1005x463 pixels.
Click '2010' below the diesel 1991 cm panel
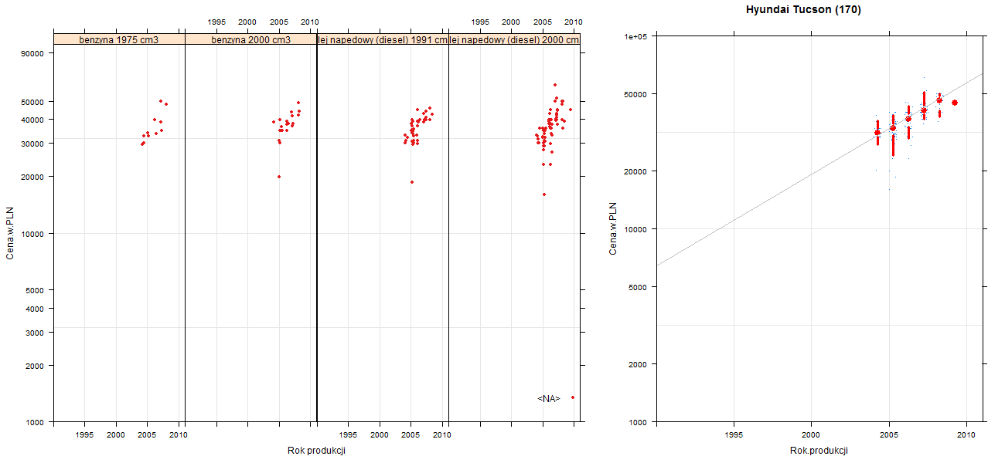(x=442, y=435)
